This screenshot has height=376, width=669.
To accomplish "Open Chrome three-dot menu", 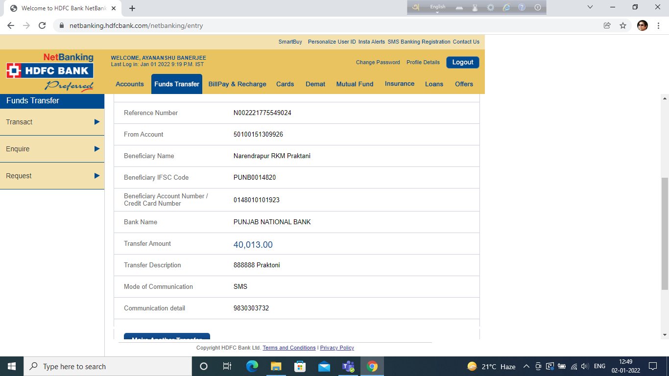I will [x=659, y=25].
